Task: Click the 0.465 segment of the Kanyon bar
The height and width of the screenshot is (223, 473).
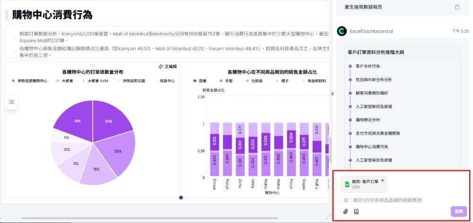Action: [x=227, y=163]
